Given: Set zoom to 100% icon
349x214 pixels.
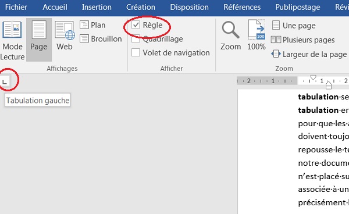Looking at the screenshot, I should pos(257,35).
